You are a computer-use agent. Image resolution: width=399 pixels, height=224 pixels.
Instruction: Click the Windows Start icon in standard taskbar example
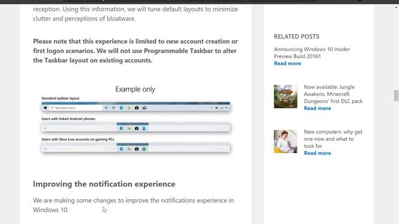coord(46,108)
